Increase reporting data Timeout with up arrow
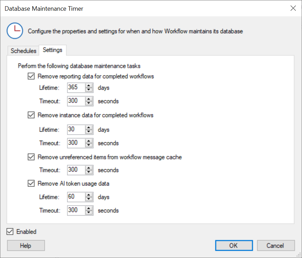302x258 pixels. point(89,99)
